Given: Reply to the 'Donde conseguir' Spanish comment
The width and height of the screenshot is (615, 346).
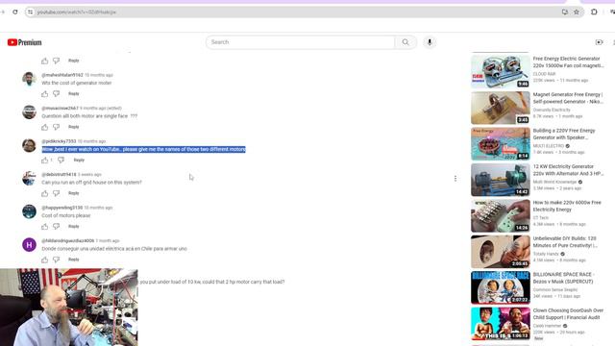Looking at the screenshot, I should pos(74,259).
